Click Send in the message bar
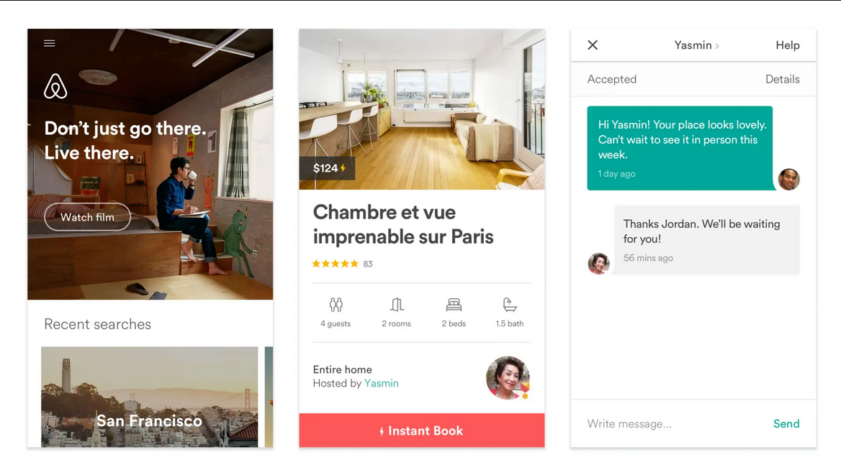 pyautogui.click(x=786, y=423)
